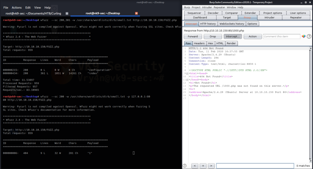Image resolution: width=313 pixels, height=169 pixels.
Task: Switch to the Dashboard tab
Action: pos(200,17)
